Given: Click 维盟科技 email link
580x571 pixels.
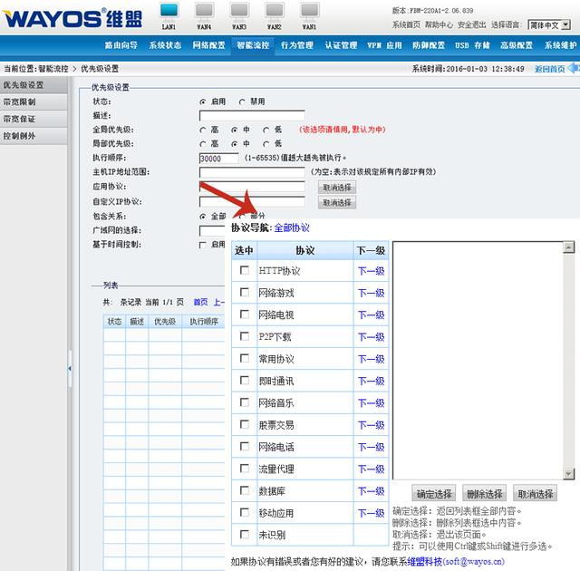Looking at the screenshot, I should (x=456, y=562).
